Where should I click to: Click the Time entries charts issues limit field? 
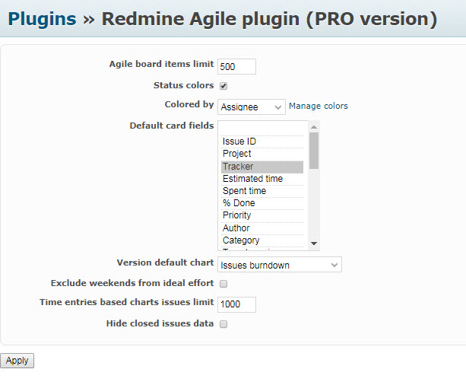point(236,304)
